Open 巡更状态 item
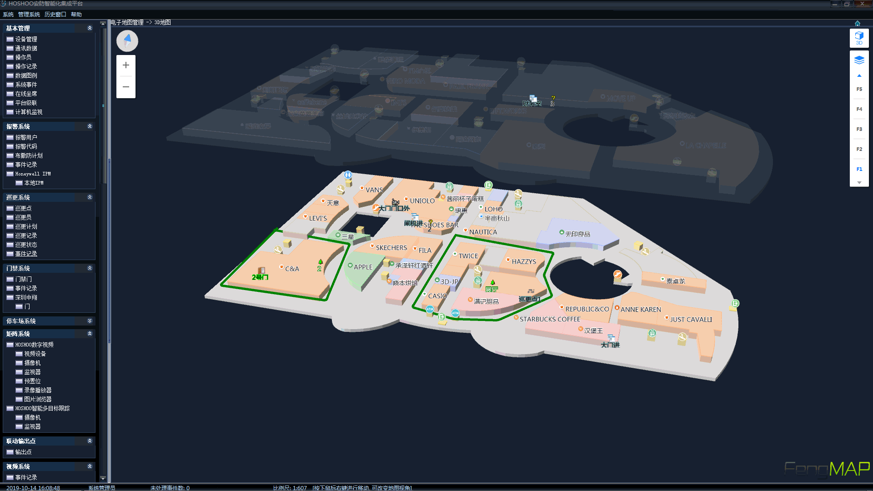 pos(26,245)
